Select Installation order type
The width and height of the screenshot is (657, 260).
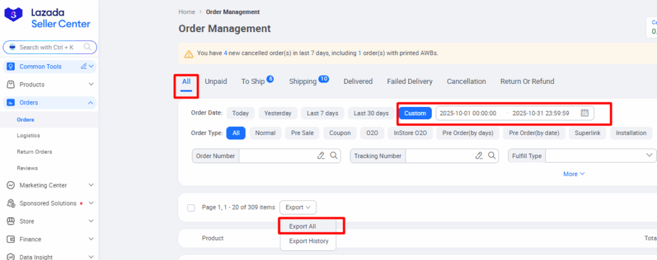point(631,133)
